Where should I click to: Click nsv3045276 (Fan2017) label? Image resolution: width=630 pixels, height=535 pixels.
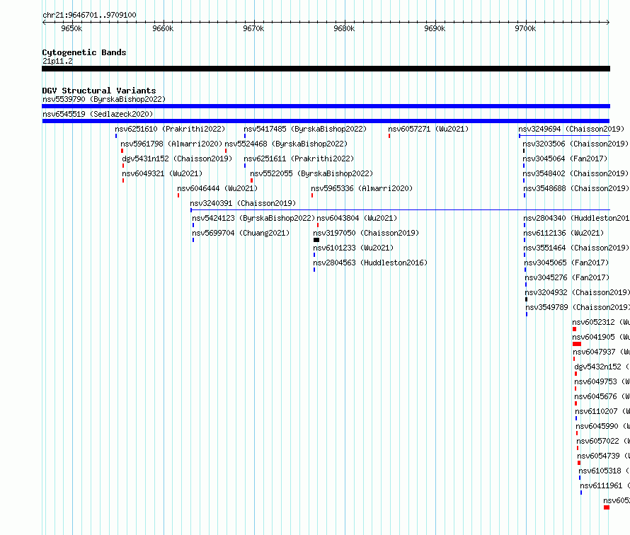click(x=567, y=277)
